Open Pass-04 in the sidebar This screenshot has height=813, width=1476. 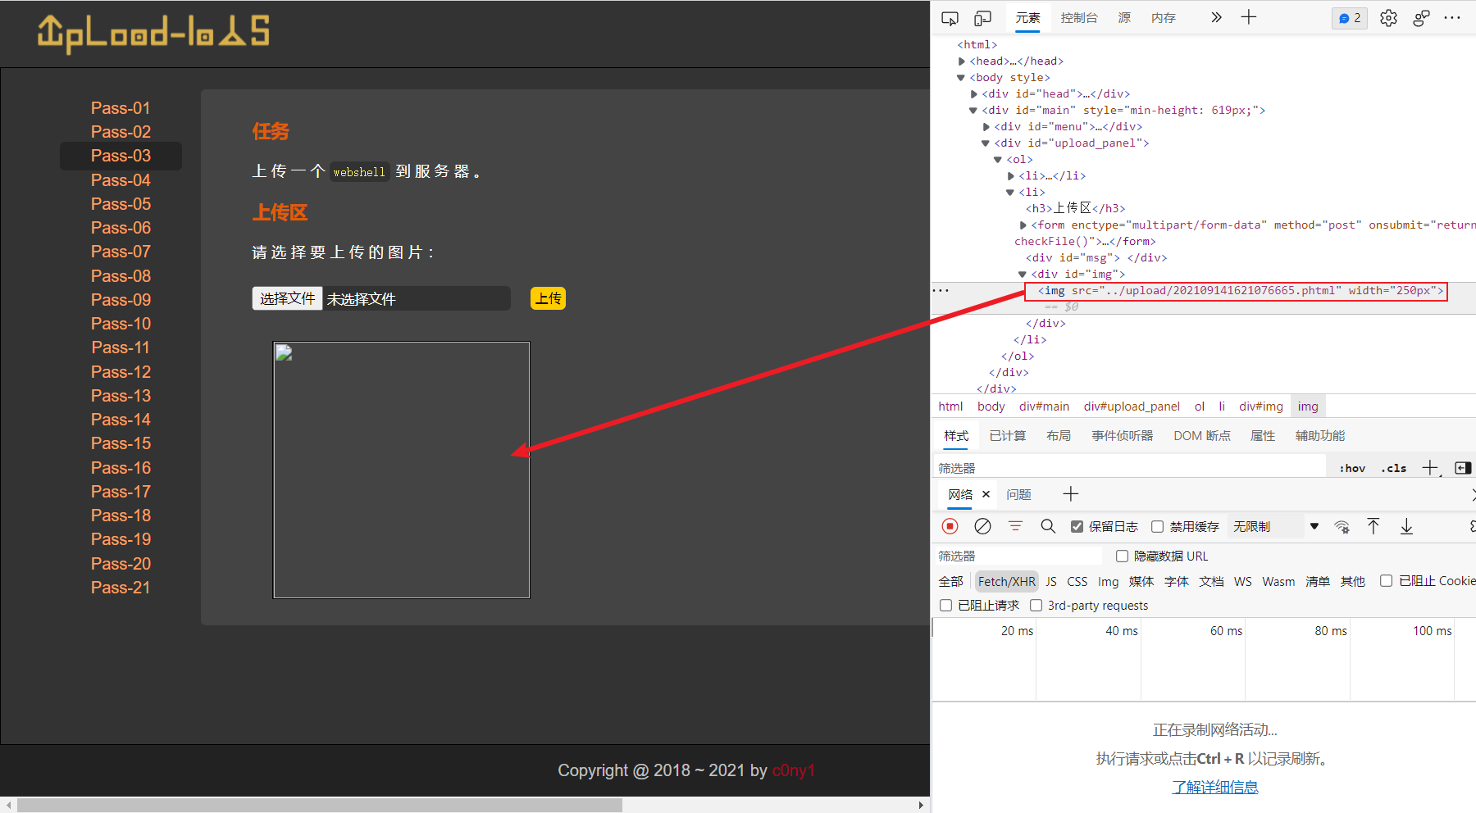pyautogui.click(x=121, y=180)
